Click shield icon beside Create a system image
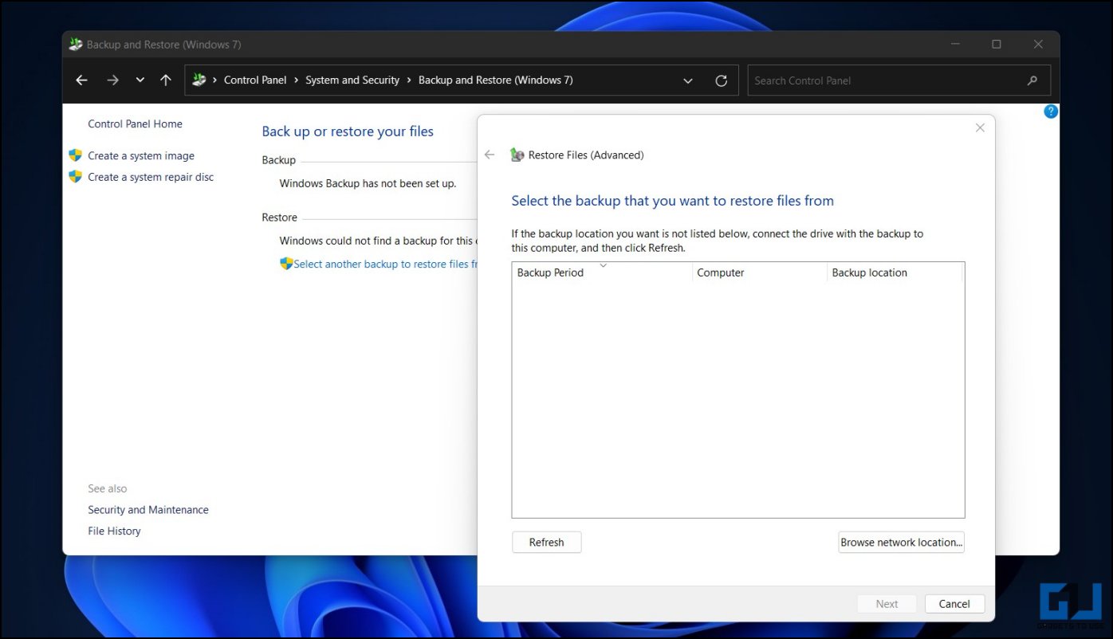Viewport: 1113px width, 639px height. [76, 155]
